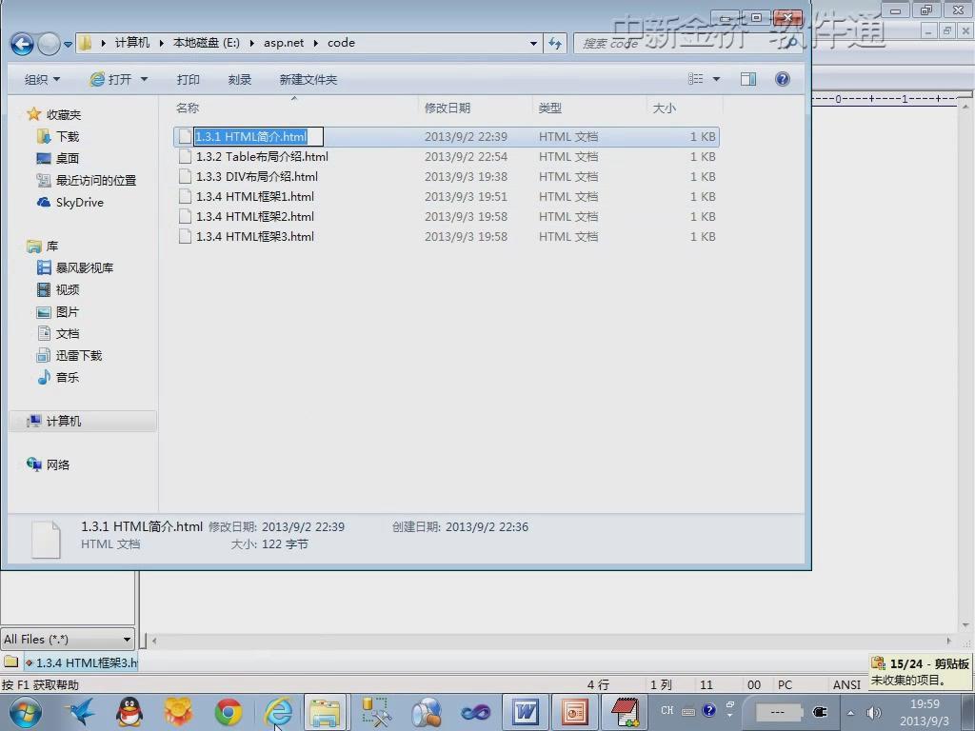
Task: Click the rename box of 1.3.1 HTML简介.html
Action: tap(258, 137)
